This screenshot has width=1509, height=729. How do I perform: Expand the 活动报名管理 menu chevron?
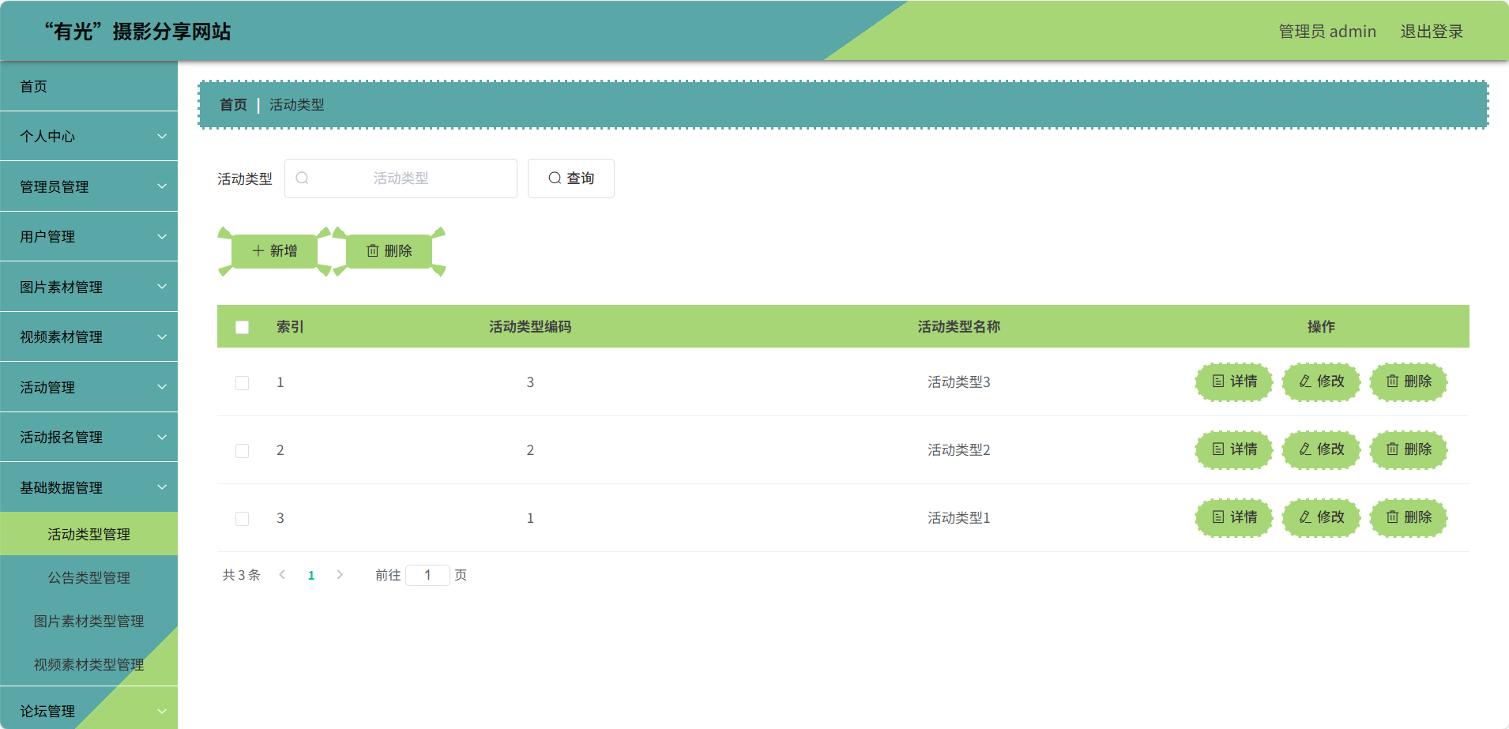162,438
